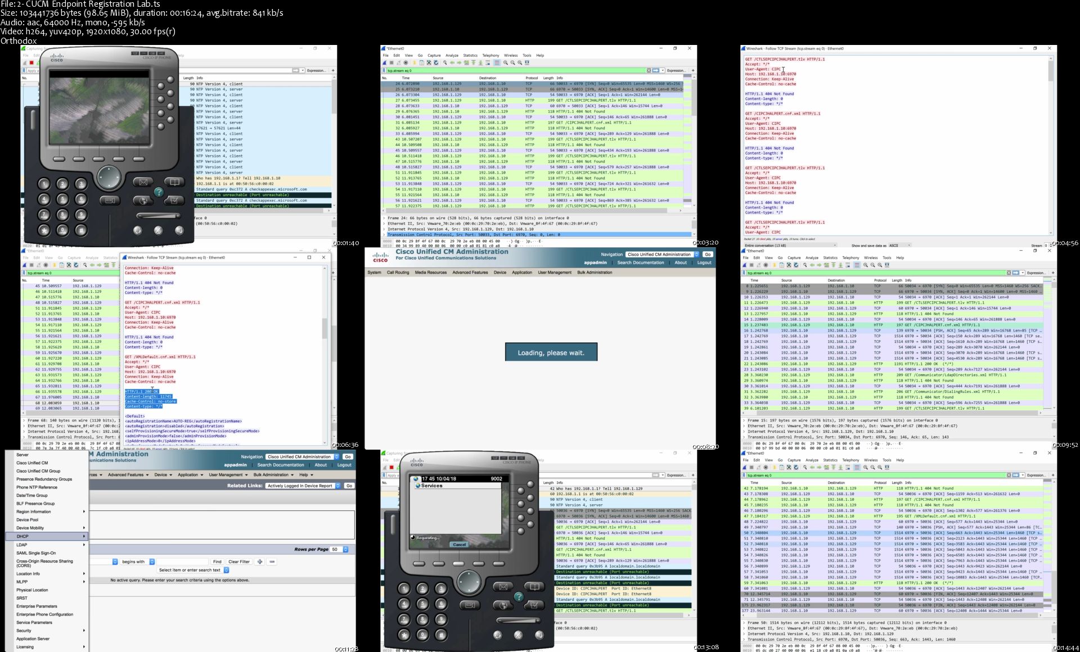Open Bulk Administration menu in 00:08:20 CUCM page

(x=595, y=273)
